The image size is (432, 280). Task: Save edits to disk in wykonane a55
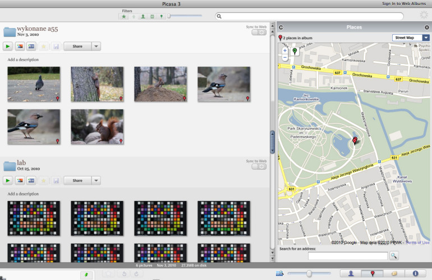[x=56, y=46]
